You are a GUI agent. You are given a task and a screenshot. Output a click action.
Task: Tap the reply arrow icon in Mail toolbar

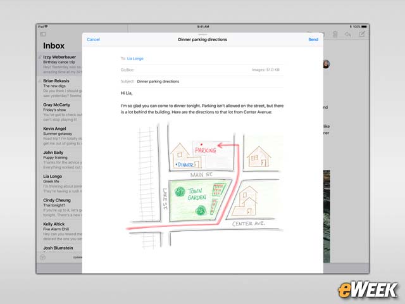347,34
